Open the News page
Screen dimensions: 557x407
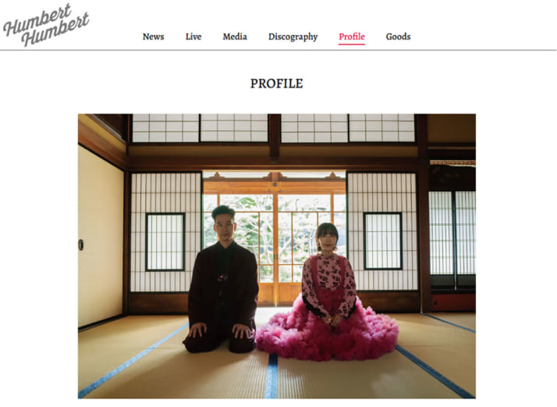pos(153,37)
